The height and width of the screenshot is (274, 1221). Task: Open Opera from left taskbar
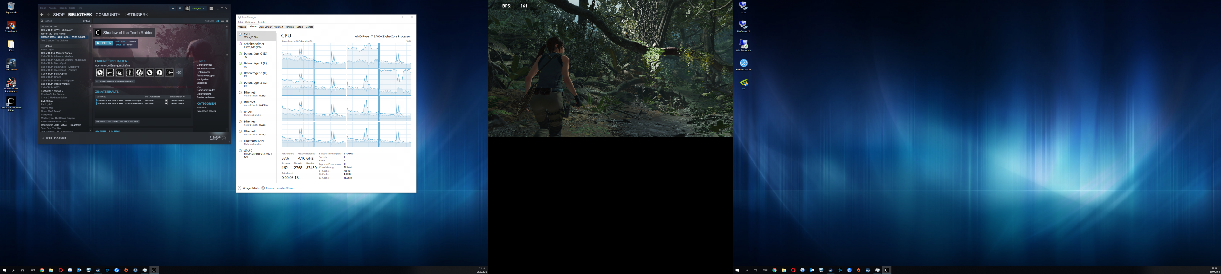(x=61, y=270)
